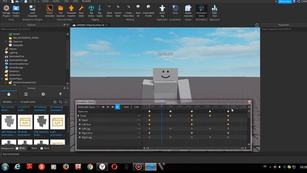Open the Build Rig plugin
Screen dimensions: 307x173
pos(162,11)
